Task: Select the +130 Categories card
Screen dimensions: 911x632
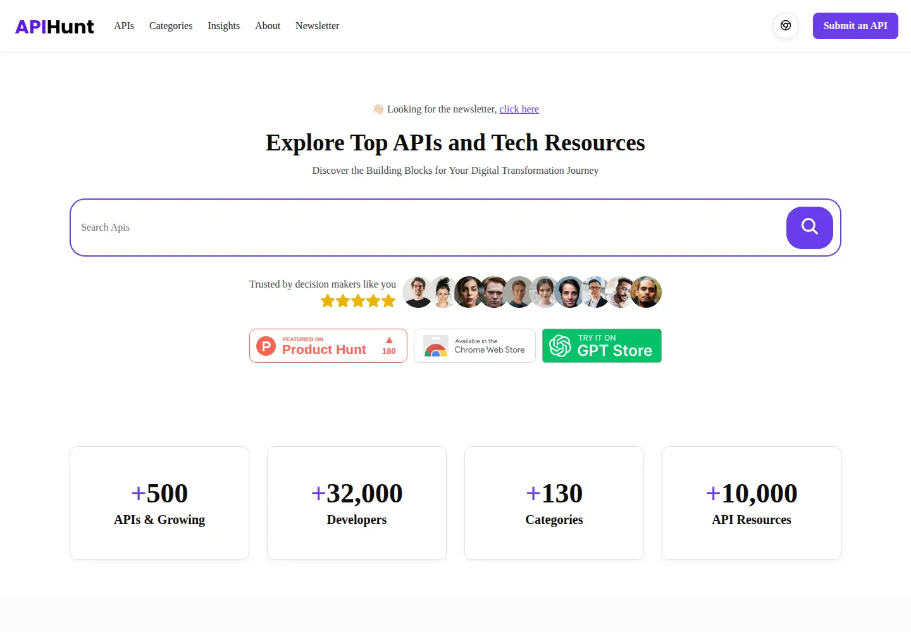Action: tap(554, 503)
